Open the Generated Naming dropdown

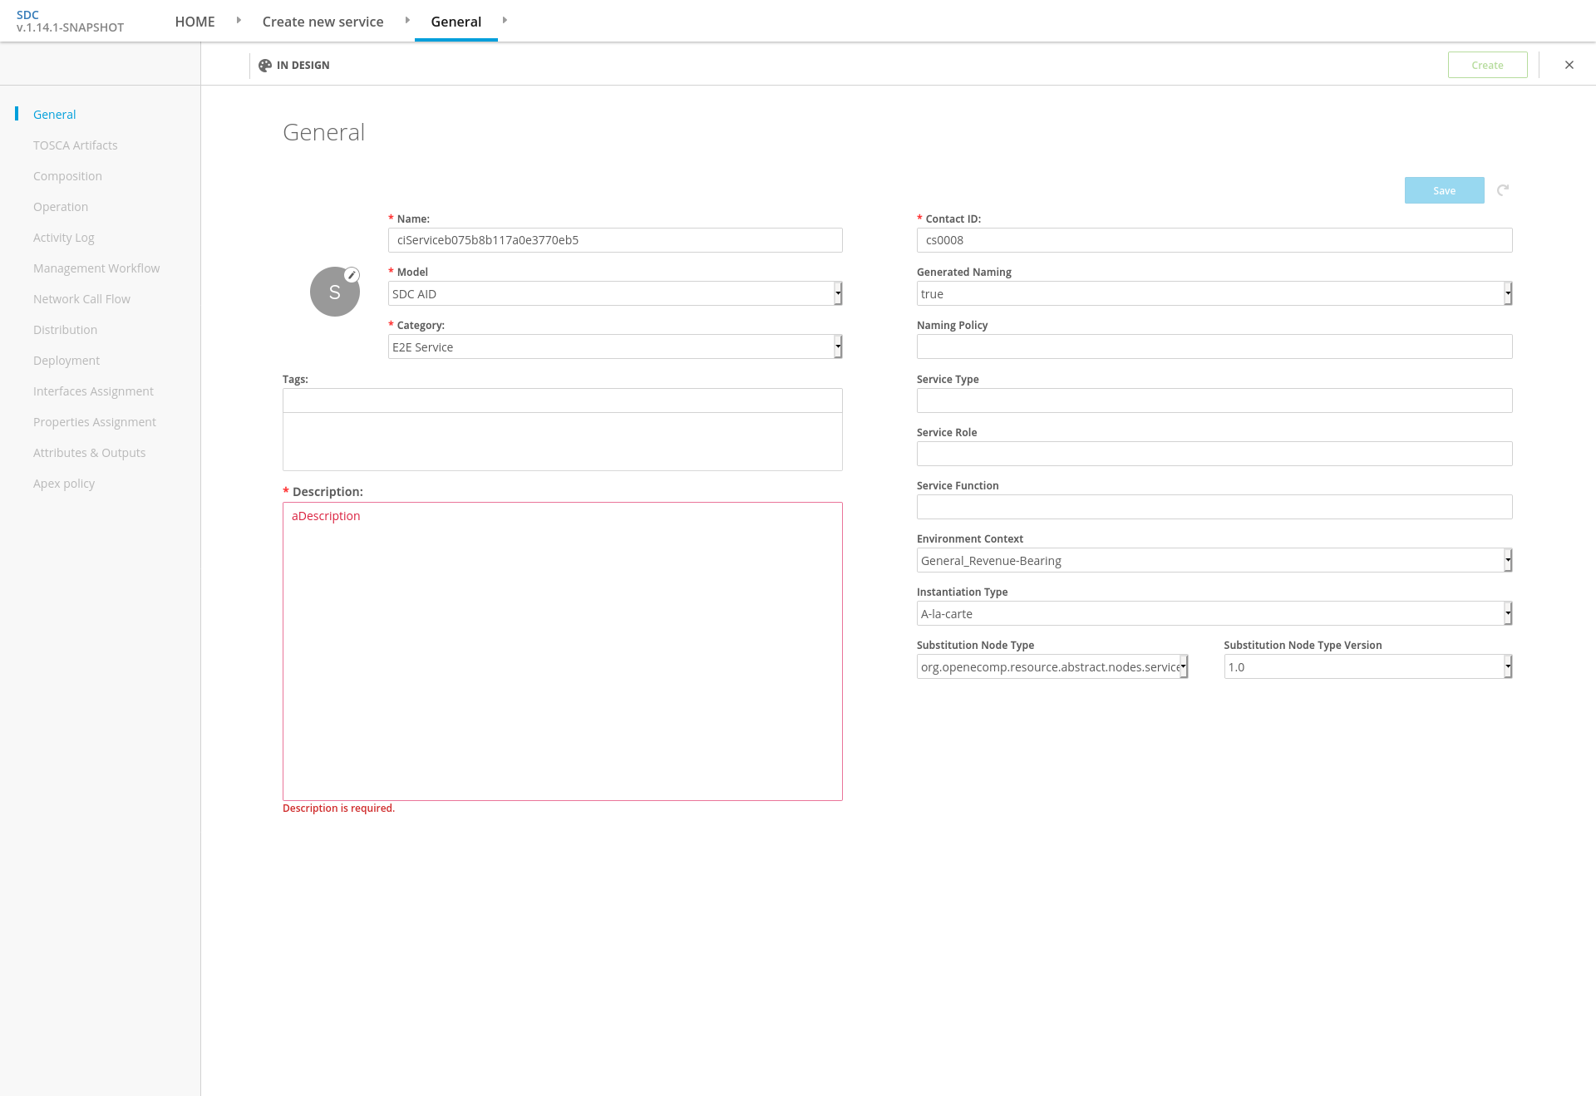1214,293
